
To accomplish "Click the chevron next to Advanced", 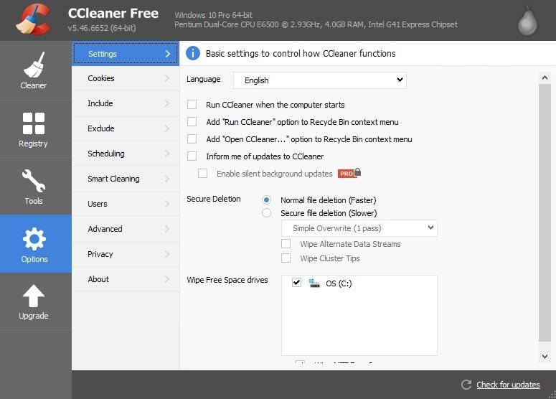I will [x=167, y=229].
